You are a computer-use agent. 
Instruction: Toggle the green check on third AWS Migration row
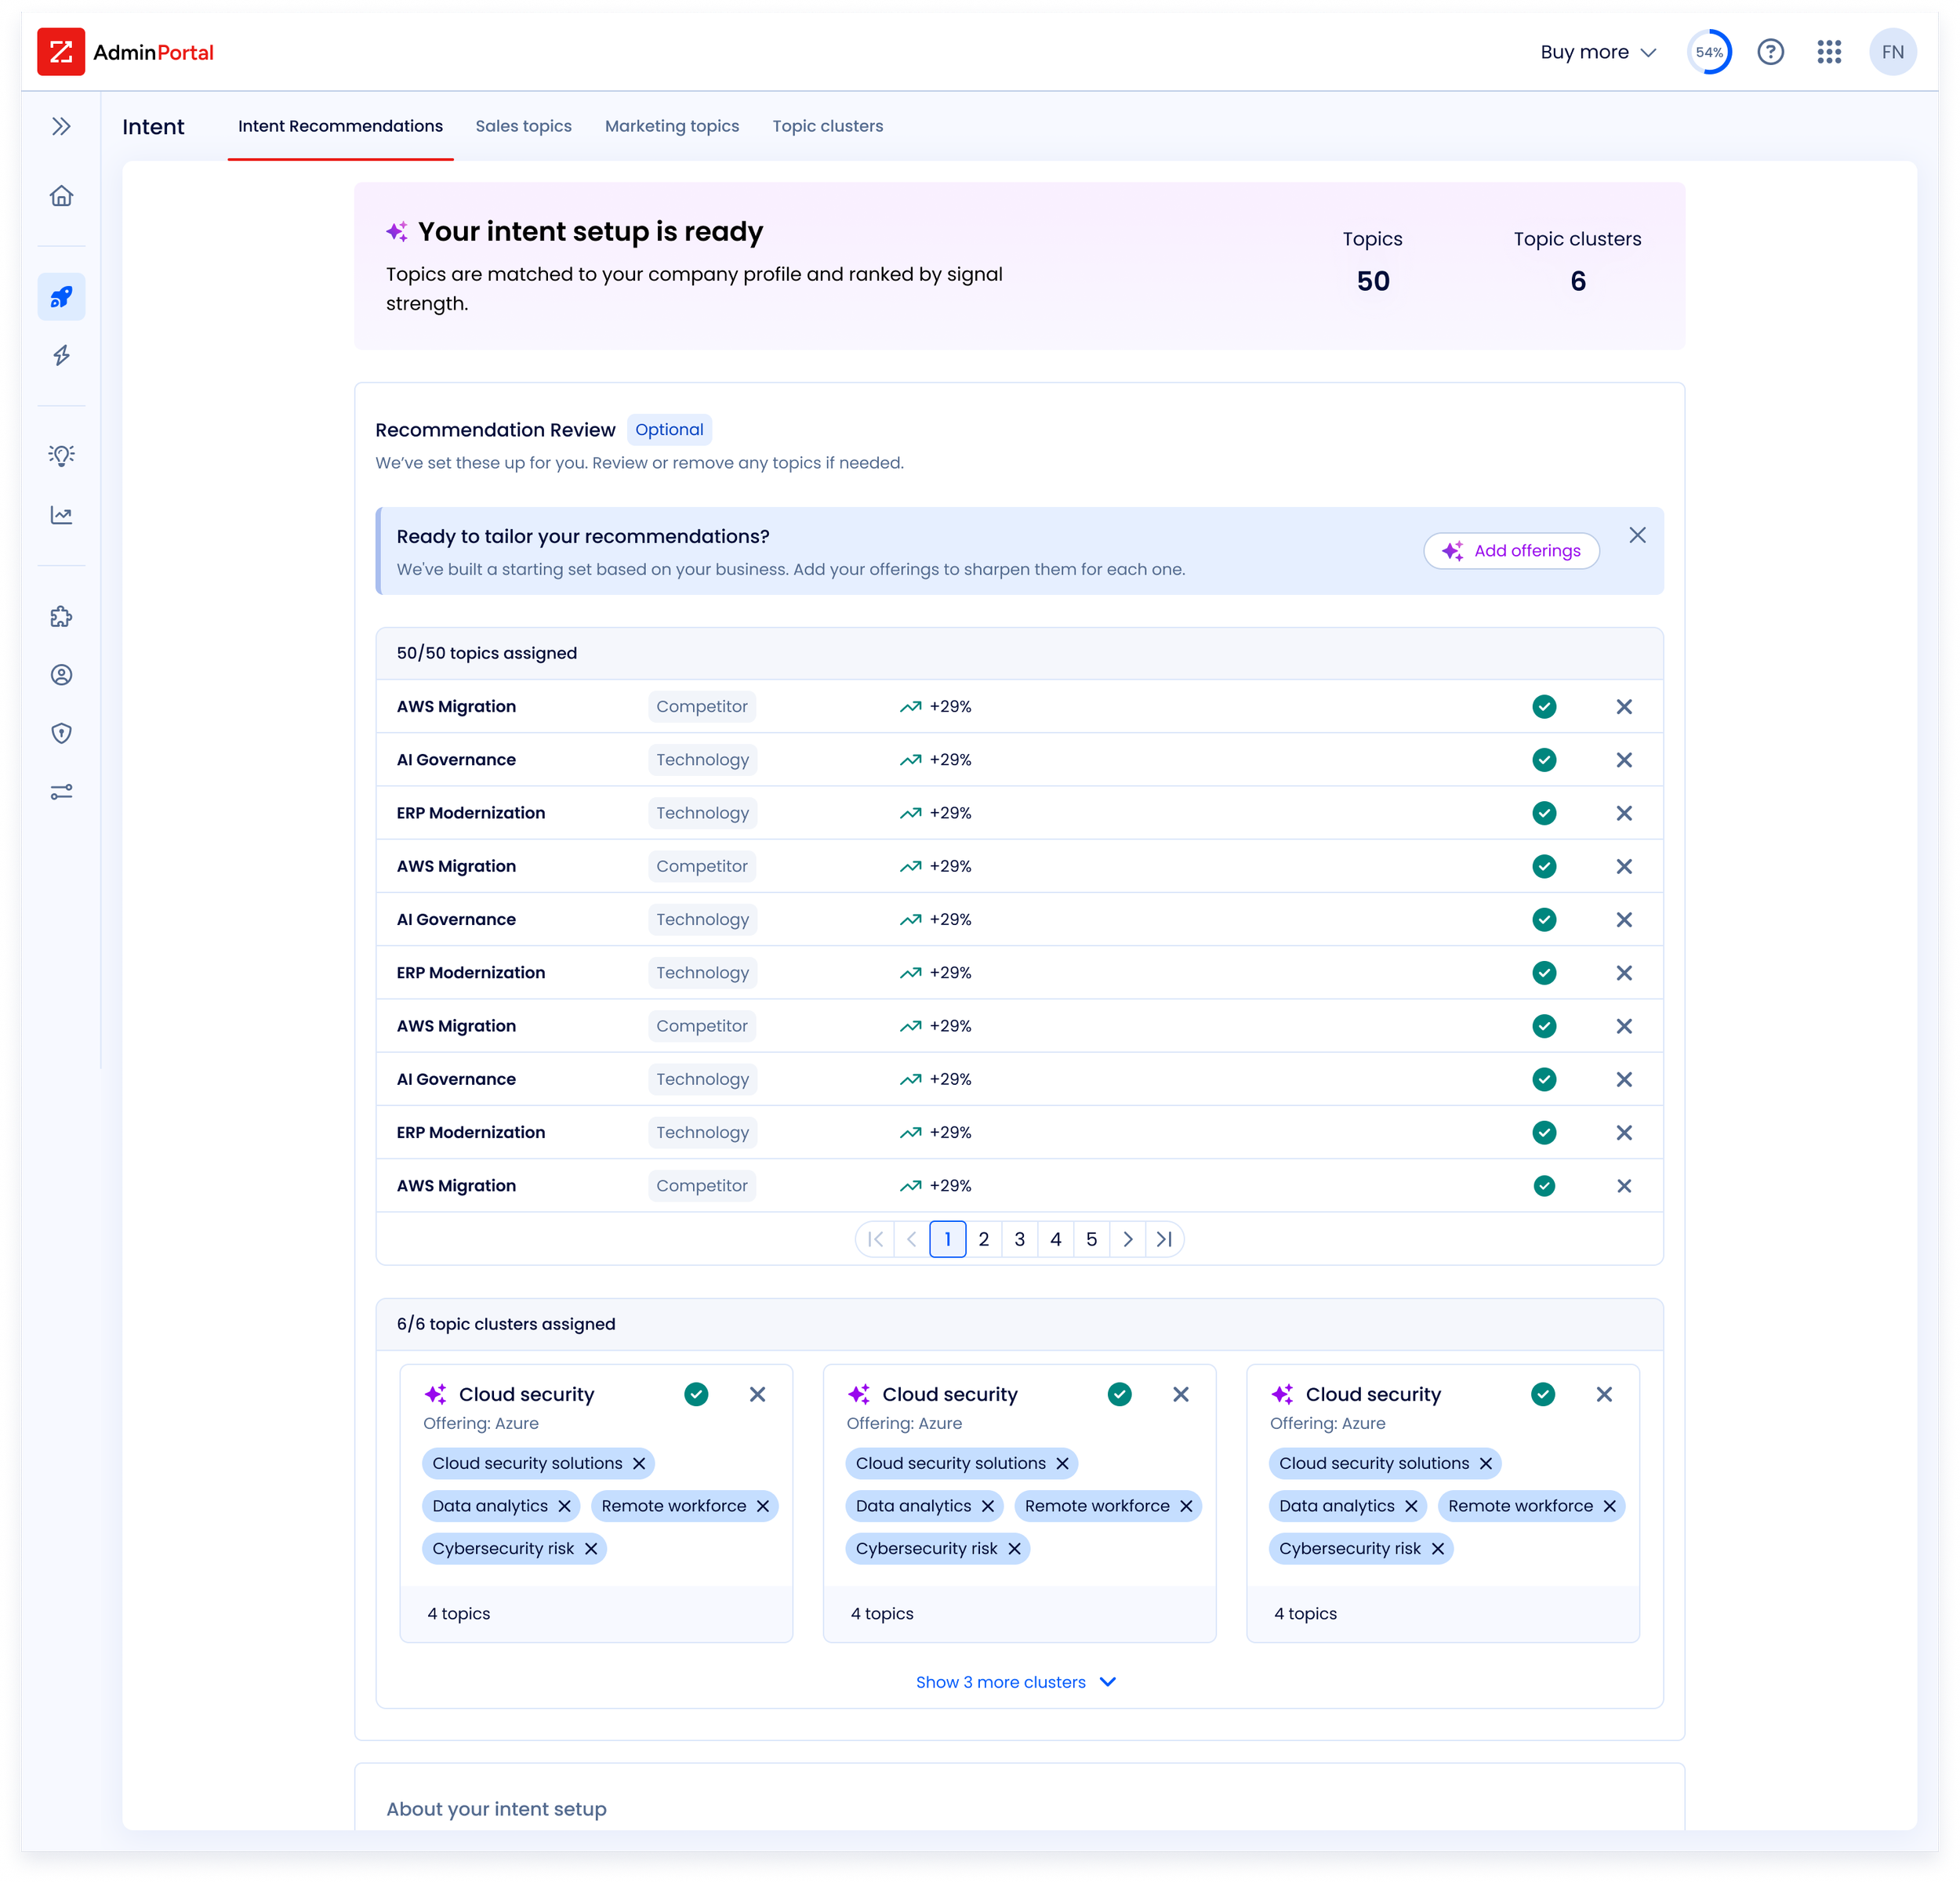click(1544, 1026)
